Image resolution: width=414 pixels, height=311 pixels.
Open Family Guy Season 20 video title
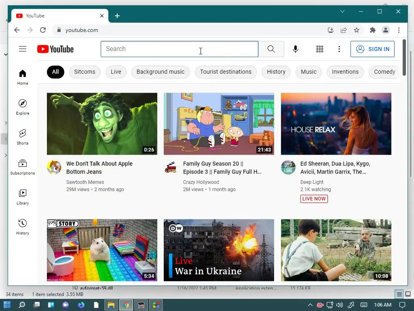click(222, 168)
